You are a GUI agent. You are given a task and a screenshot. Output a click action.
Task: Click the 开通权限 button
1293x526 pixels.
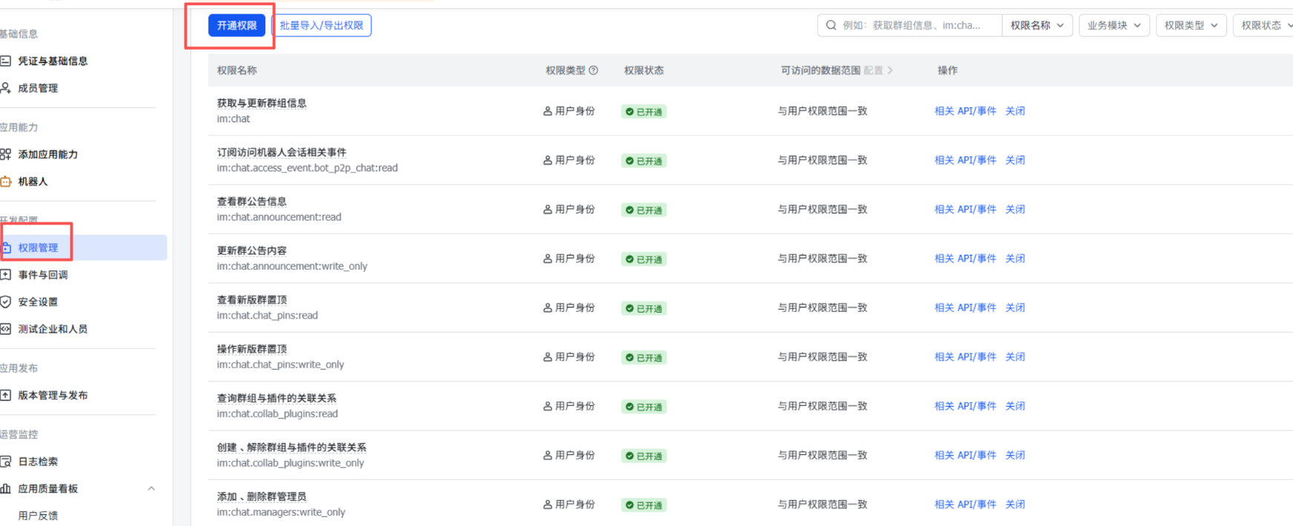click(237, 25)
